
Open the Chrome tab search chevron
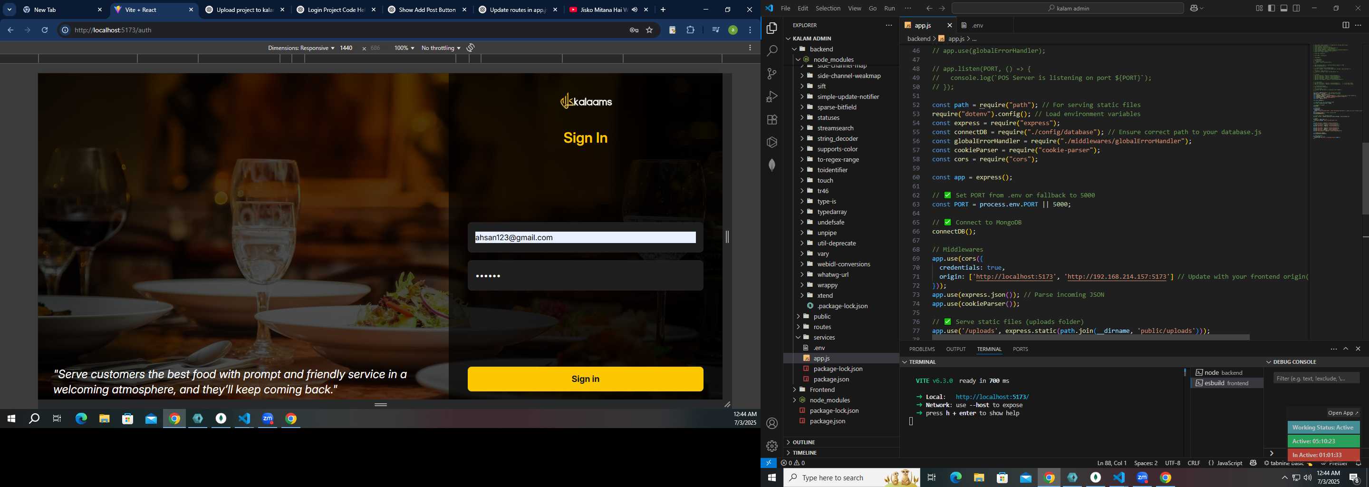click(x=10, y=10)
